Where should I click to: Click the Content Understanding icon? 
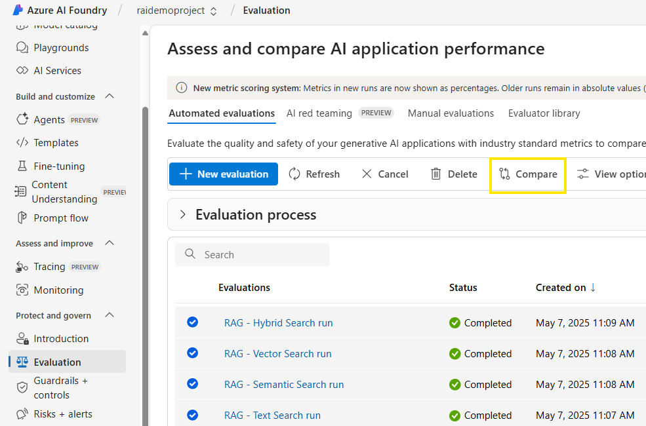(20, 191)
